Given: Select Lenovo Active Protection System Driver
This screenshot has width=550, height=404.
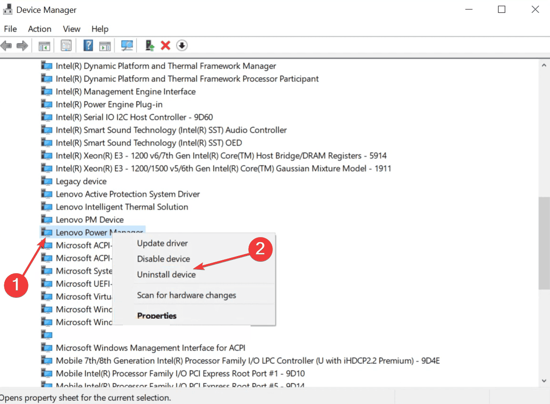Looking at the screenshot, I should [x=128, y=194].
